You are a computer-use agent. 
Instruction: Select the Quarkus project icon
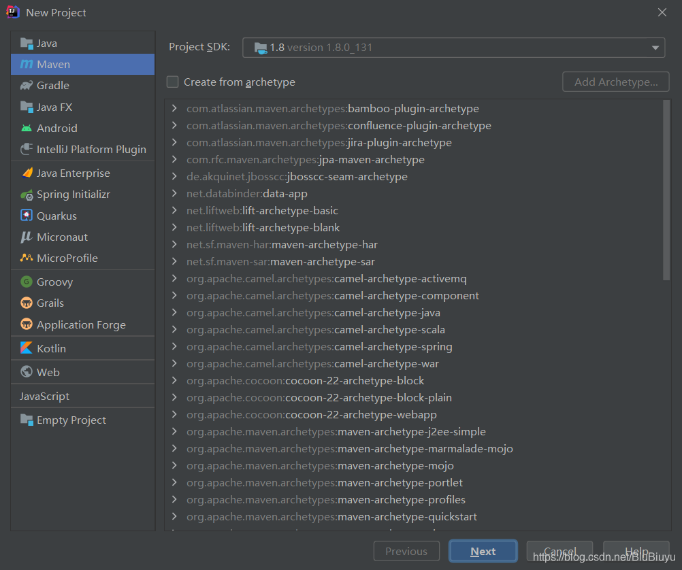pyautogui.click(x=27, y=216)
